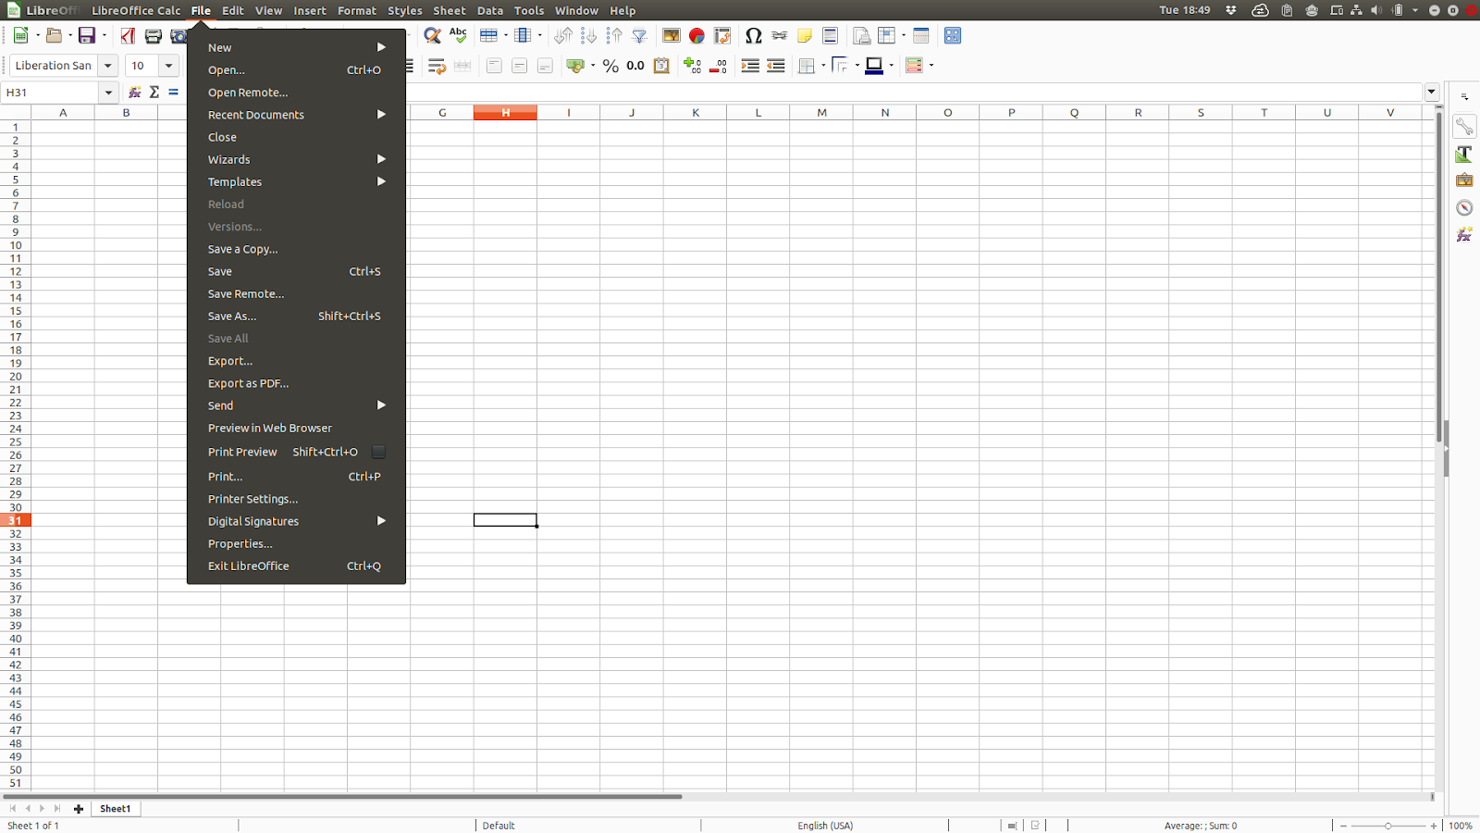Click the Print toolbar icon
The width and height of the screenshot is (1480, 833).
tap(154, 36)
